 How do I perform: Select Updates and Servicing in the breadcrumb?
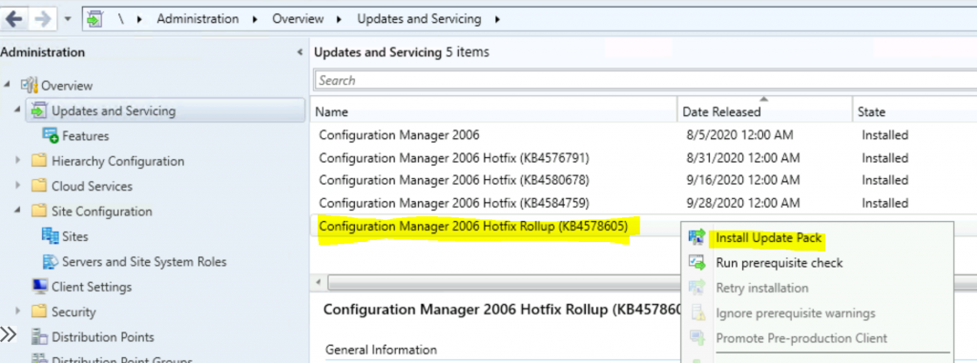click(419, 19)
